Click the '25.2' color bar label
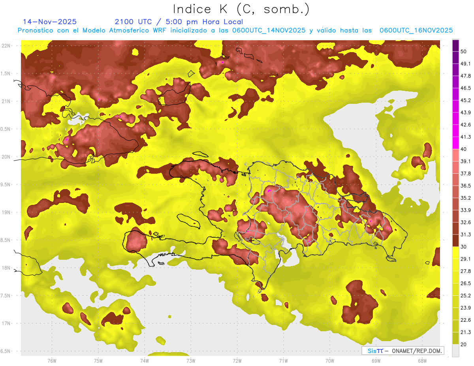 click(x=466, y=295)
